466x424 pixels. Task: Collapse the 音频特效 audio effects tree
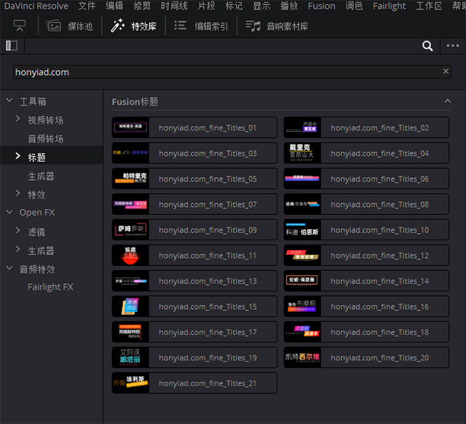click(x=9, y=268)
